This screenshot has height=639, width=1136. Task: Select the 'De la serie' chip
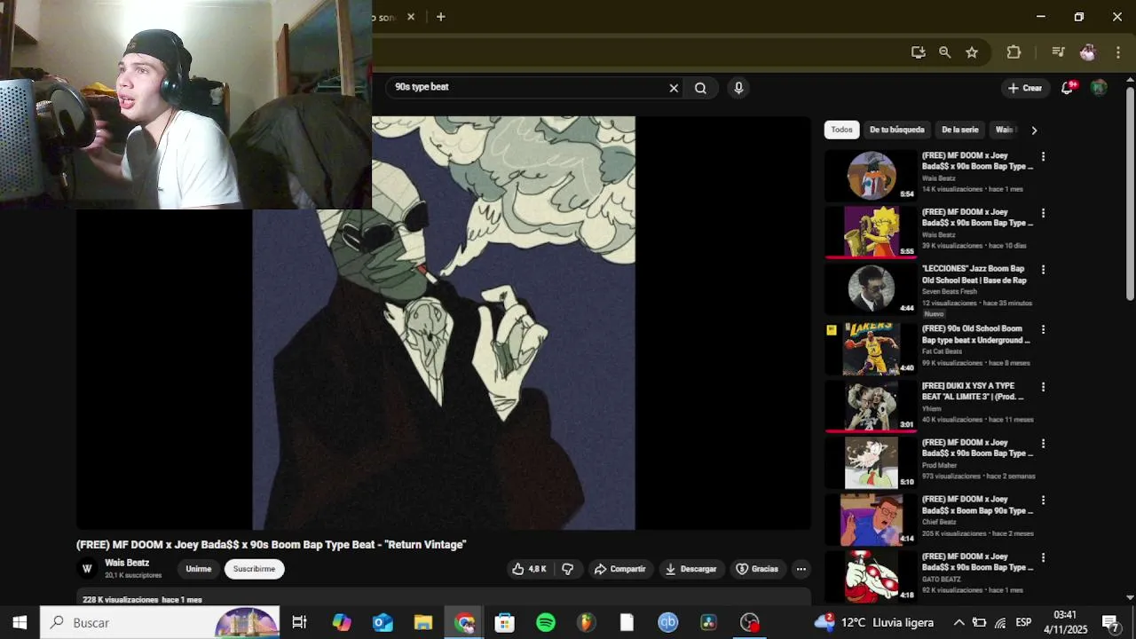click(960, 130)
